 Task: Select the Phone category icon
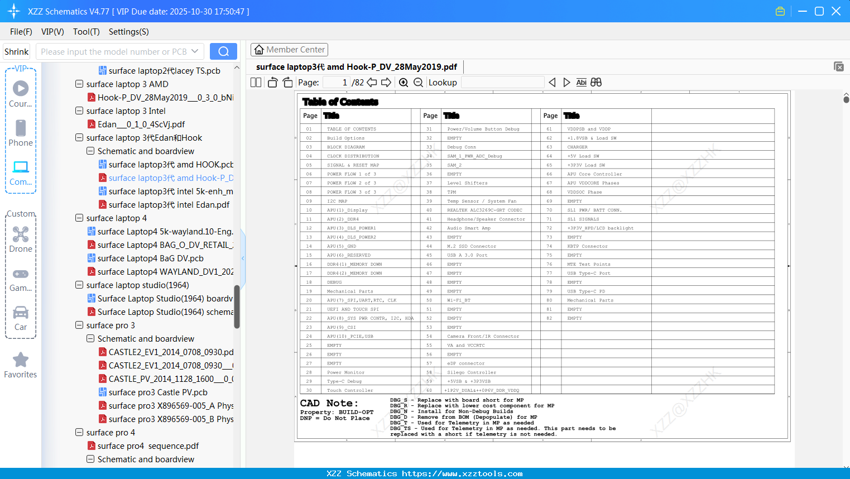[x=21, y=133]
